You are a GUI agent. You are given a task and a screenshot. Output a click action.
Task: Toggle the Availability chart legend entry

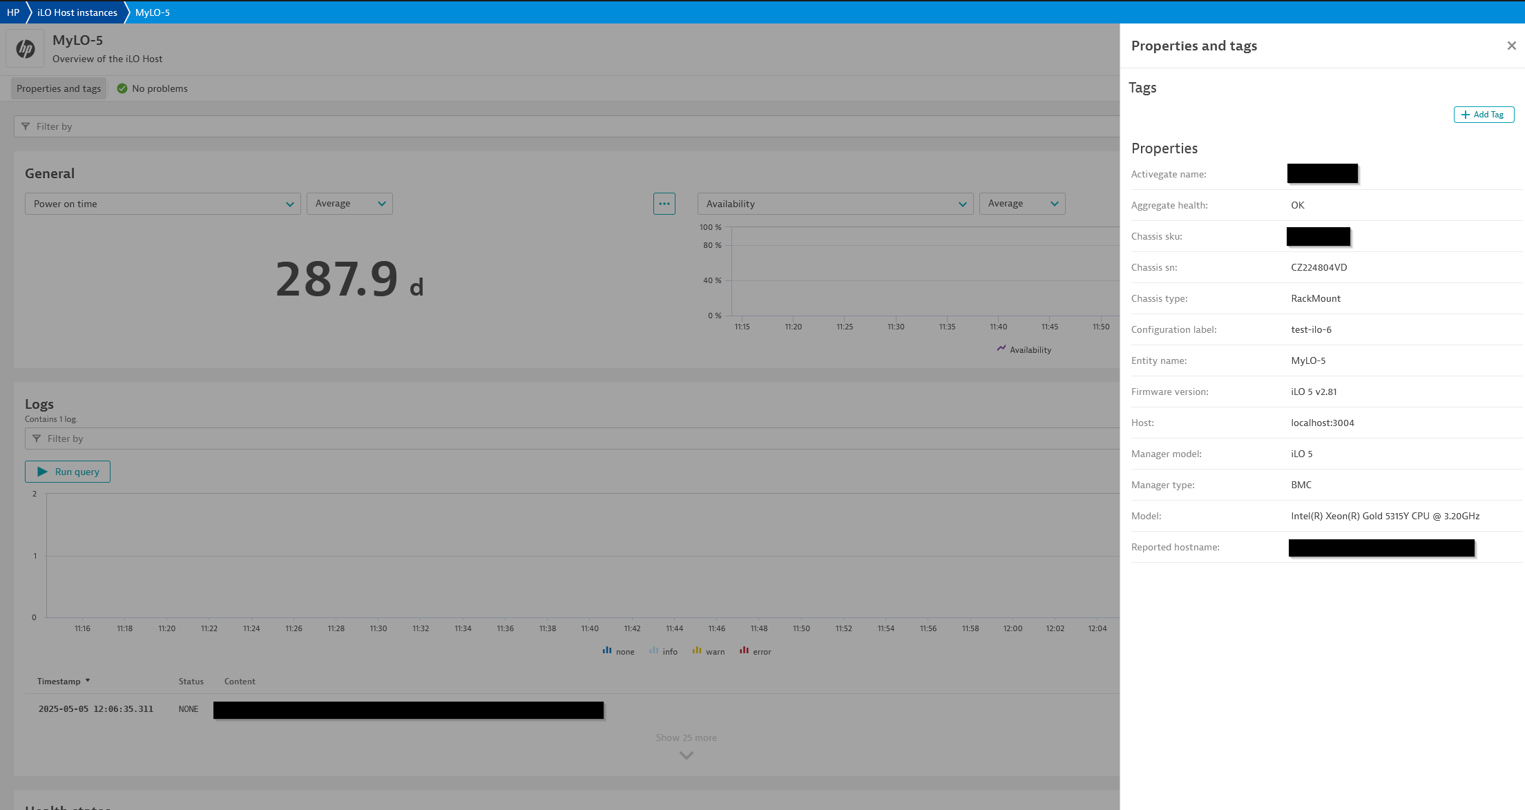(1024, 349)
